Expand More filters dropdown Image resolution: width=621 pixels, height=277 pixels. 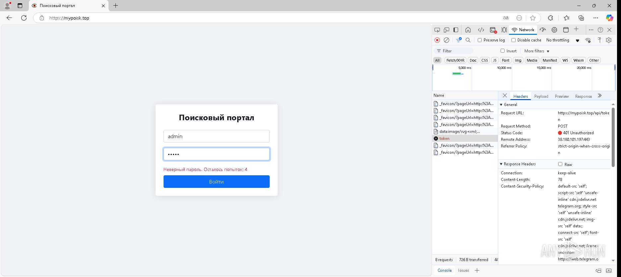pyautogui.click(x=537, y=51)
